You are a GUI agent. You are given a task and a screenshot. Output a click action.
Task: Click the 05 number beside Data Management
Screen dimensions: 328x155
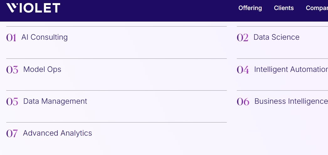(x=12, y=102)
